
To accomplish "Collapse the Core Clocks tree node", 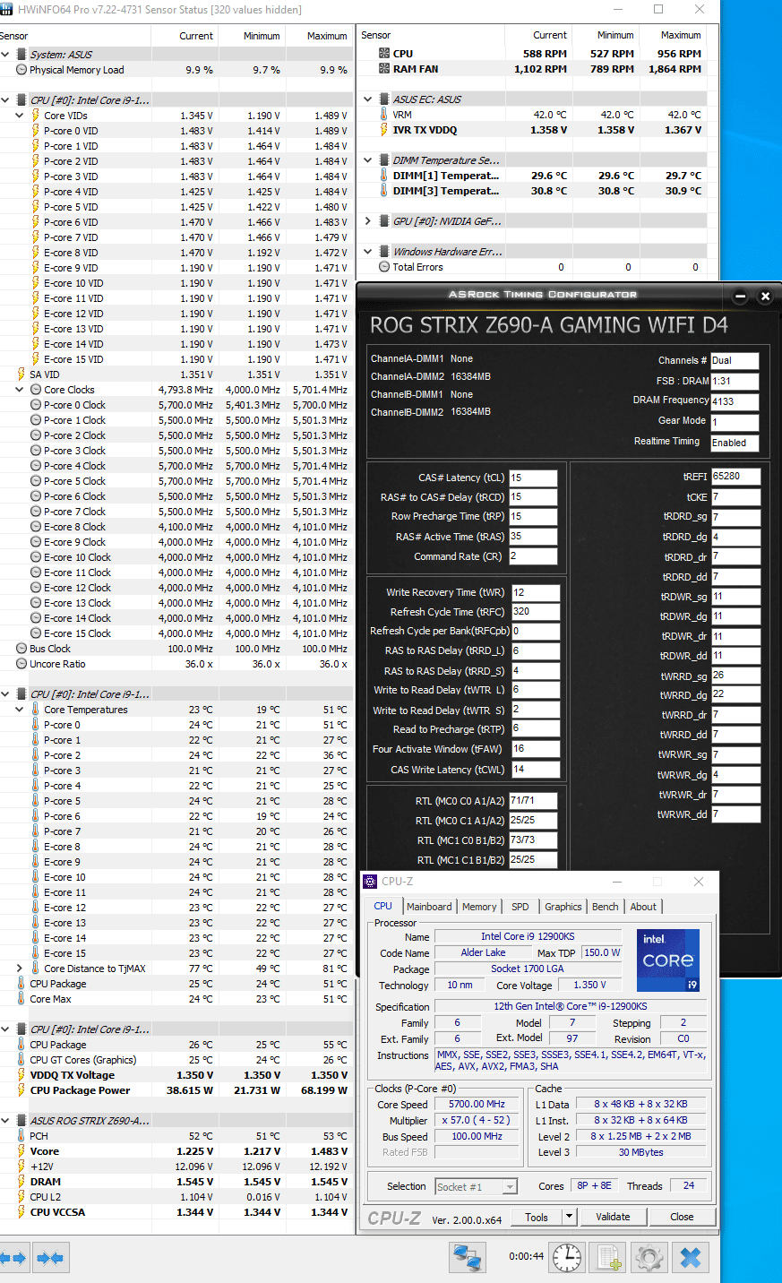I will point(20,390).
